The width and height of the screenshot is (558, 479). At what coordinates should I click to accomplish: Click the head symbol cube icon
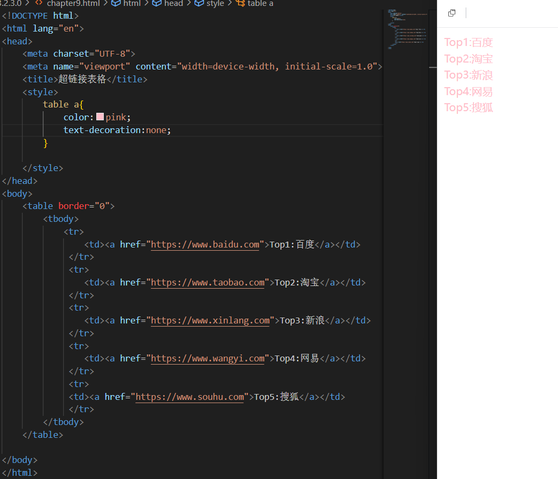[x=157, y=3]
